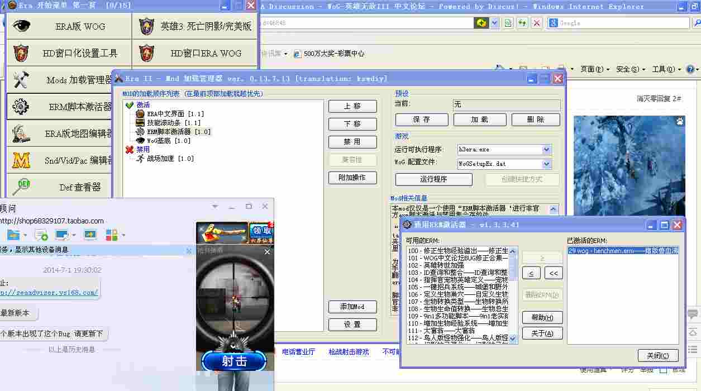
Task: Click the IE go button with yellow arrow
Action: (x=481, y=23)
